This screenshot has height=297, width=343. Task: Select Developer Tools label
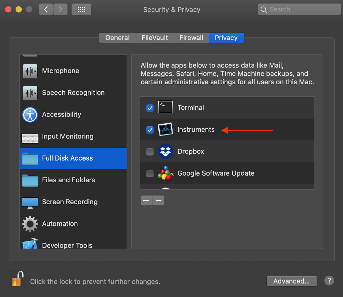(67, 245)
